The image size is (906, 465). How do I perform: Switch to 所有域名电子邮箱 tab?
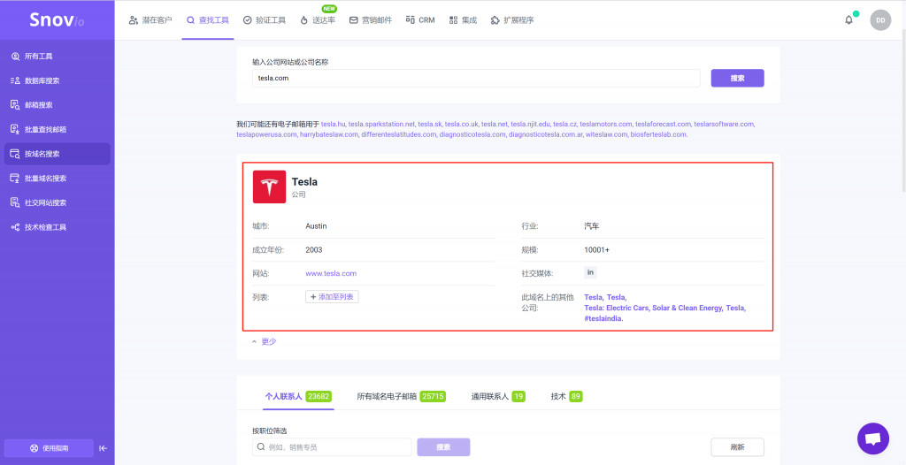point(401,397)
